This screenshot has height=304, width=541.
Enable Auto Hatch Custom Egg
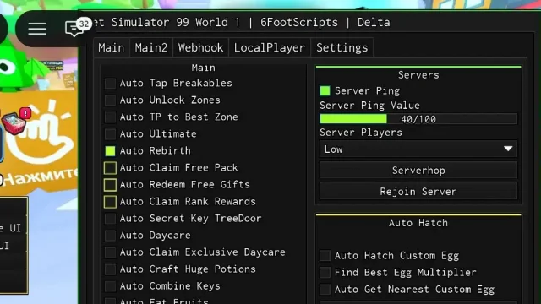tap(325, 255)
